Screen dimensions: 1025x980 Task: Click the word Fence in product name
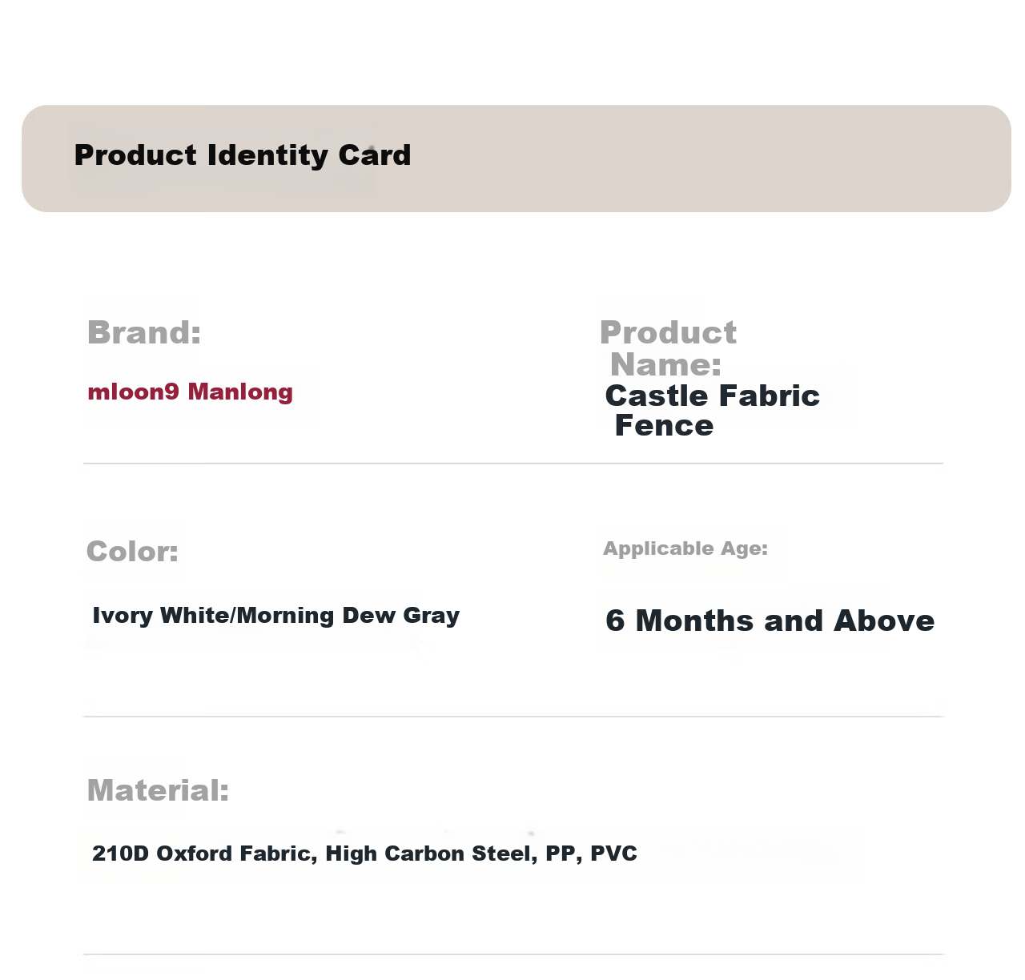pos(664,425)
